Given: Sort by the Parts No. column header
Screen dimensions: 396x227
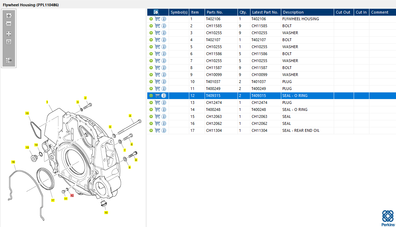Looking at the screenshot, I should tap(214, 12).
